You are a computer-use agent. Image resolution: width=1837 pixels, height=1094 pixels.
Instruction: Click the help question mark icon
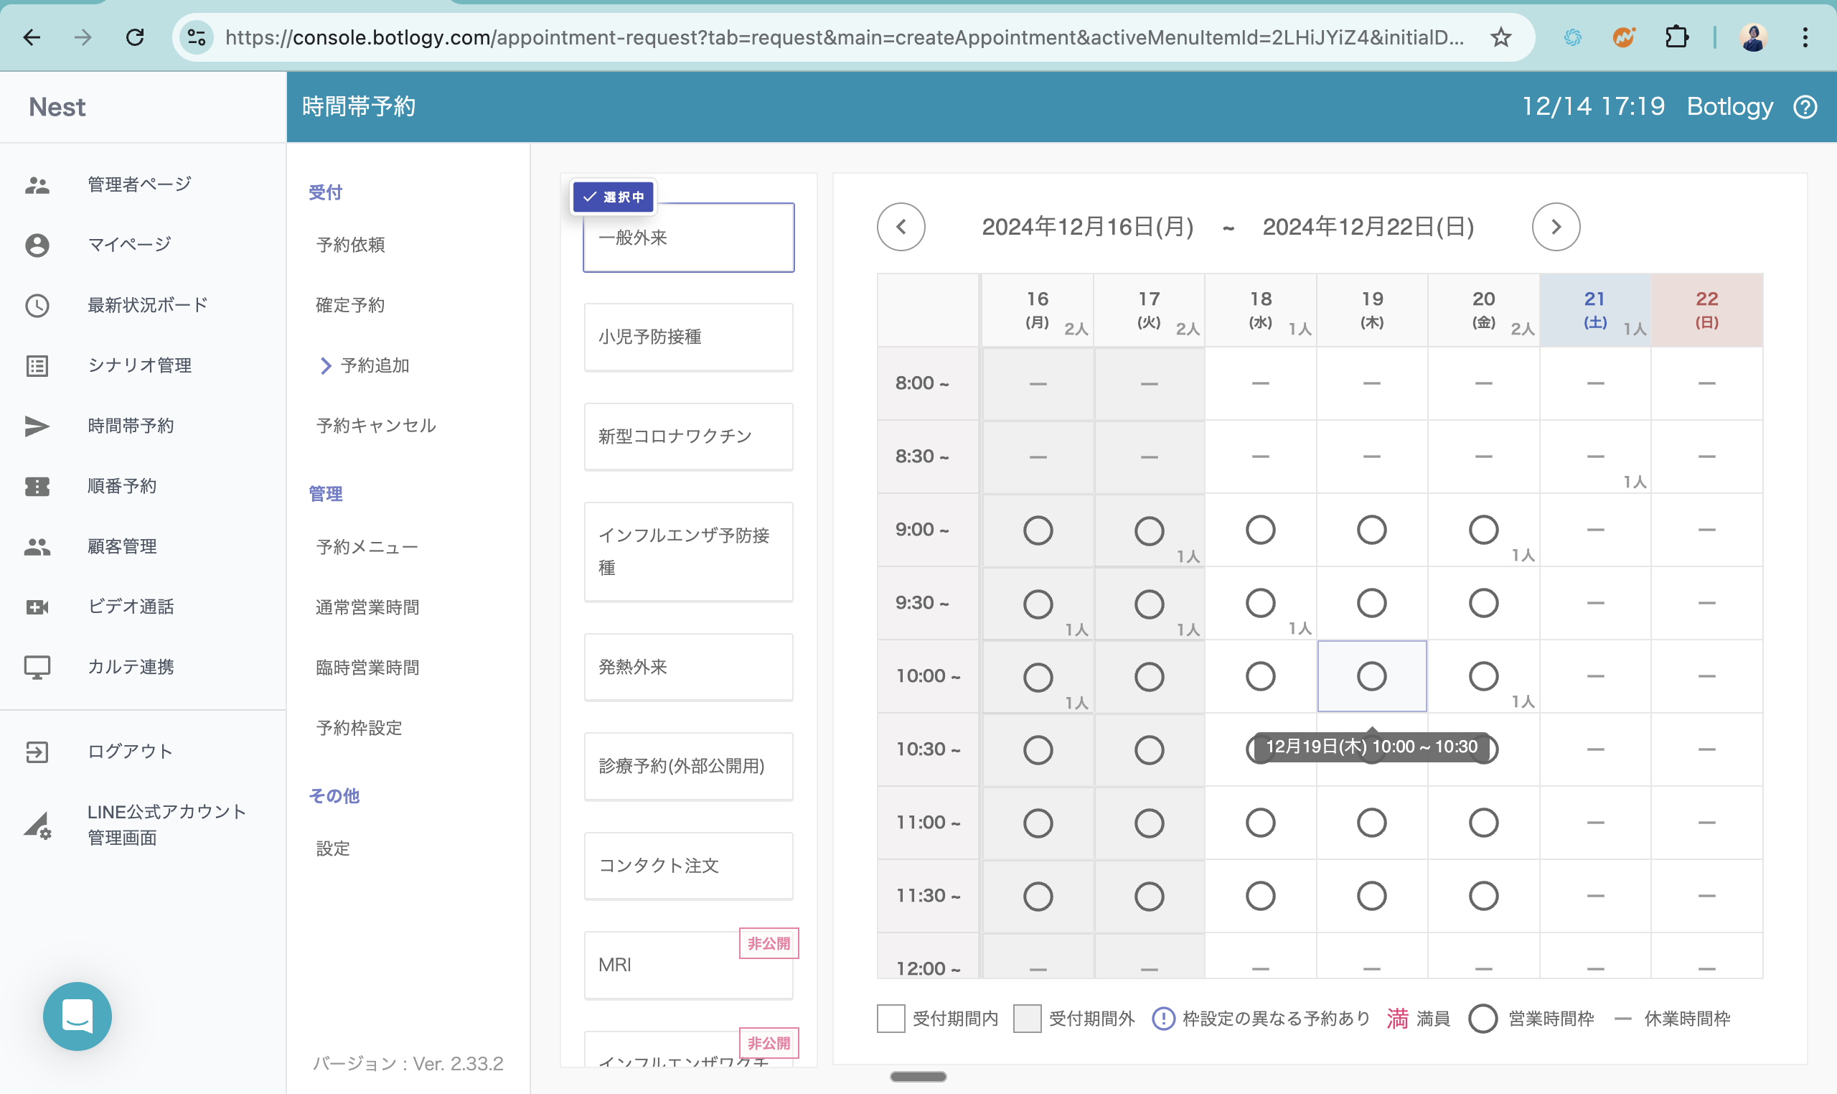click(x=1805, y=107)
